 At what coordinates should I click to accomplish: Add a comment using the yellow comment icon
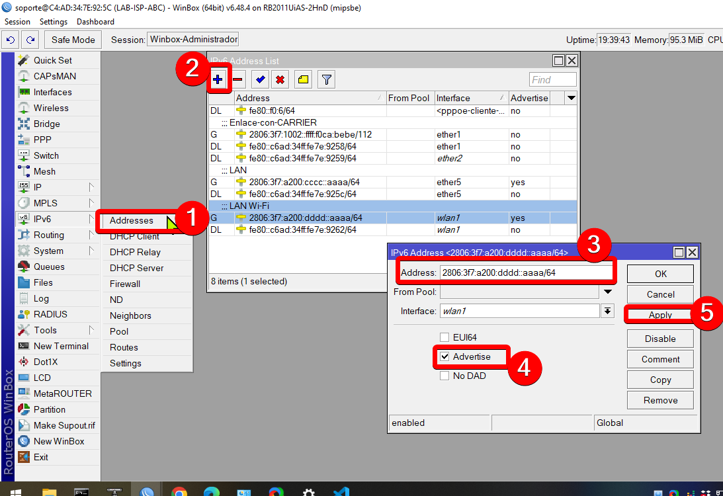tap(304, 79)
